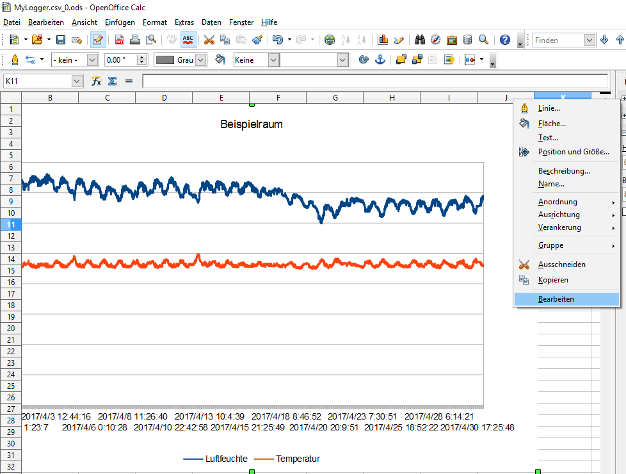Open the Navigator compass icon
The image size is (626, 474).
pyautogui.click(x=435, y=40)
